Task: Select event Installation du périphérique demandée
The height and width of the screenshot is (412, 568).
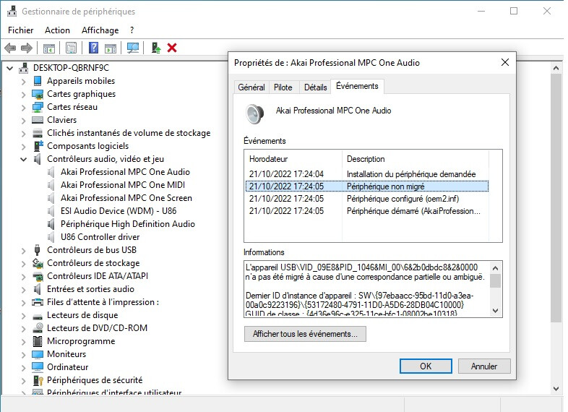Action: 366,174
